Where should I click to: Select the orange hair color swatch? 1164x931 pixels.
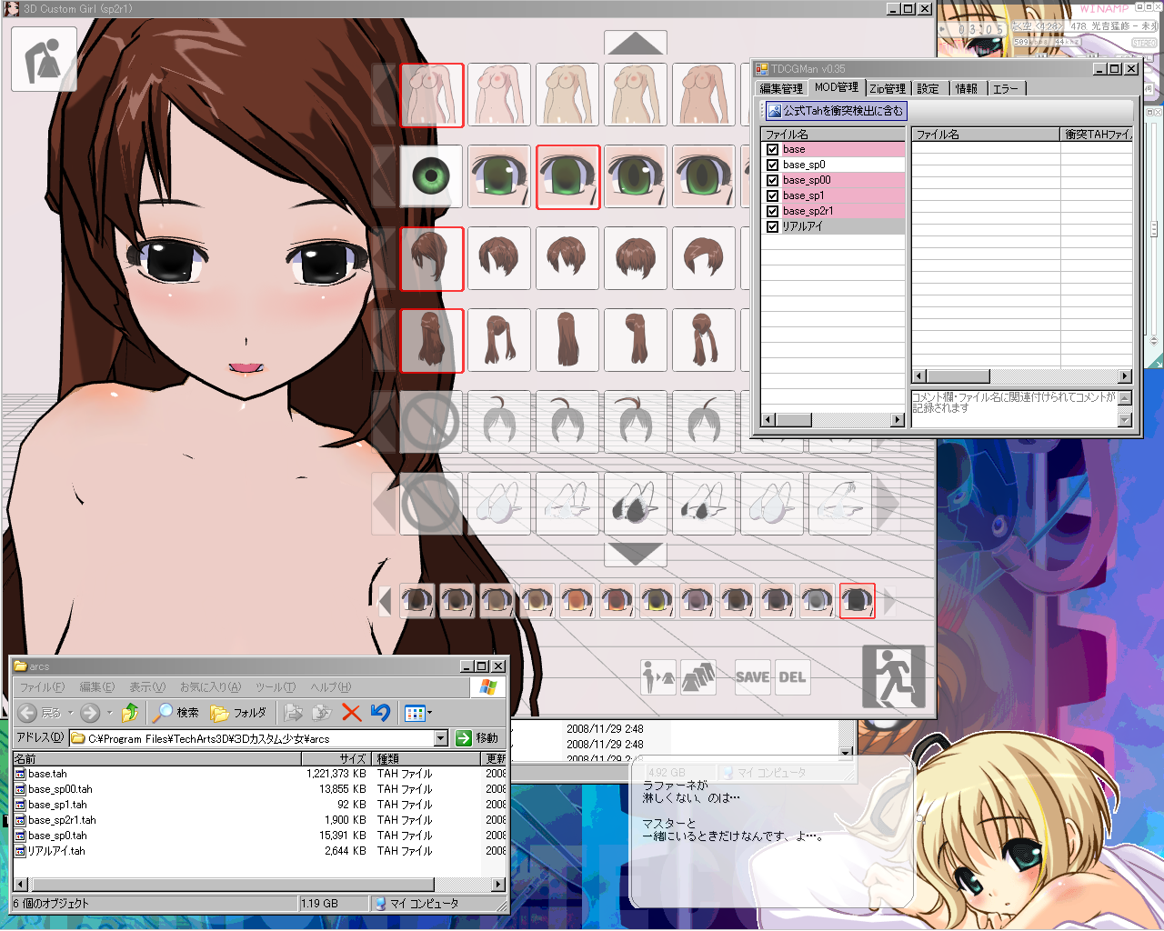pyautogui.click(x=577, y=601)
